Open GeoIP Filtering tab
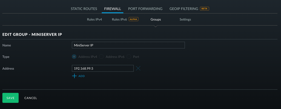This screenshot has width=281, height=109. point(184,9)
